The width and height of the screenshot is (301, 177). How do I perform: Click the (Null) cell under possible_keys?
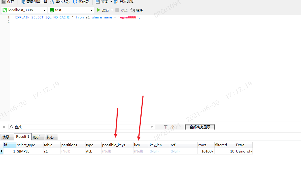coord(117,151)
